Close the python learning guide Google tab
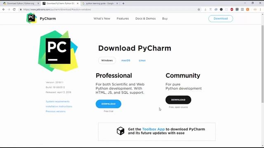Image resolution: width=264 pixels, height=148 pixels. pos(117,3)
